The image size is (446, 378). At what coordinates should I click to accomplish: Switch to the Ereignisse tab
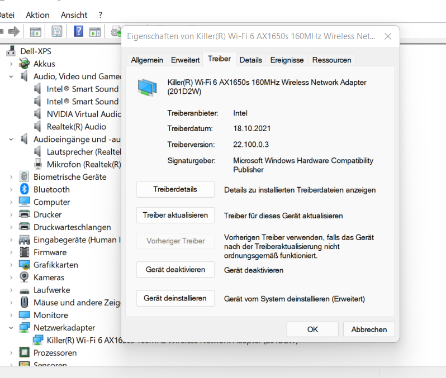(x=287, y=60)
